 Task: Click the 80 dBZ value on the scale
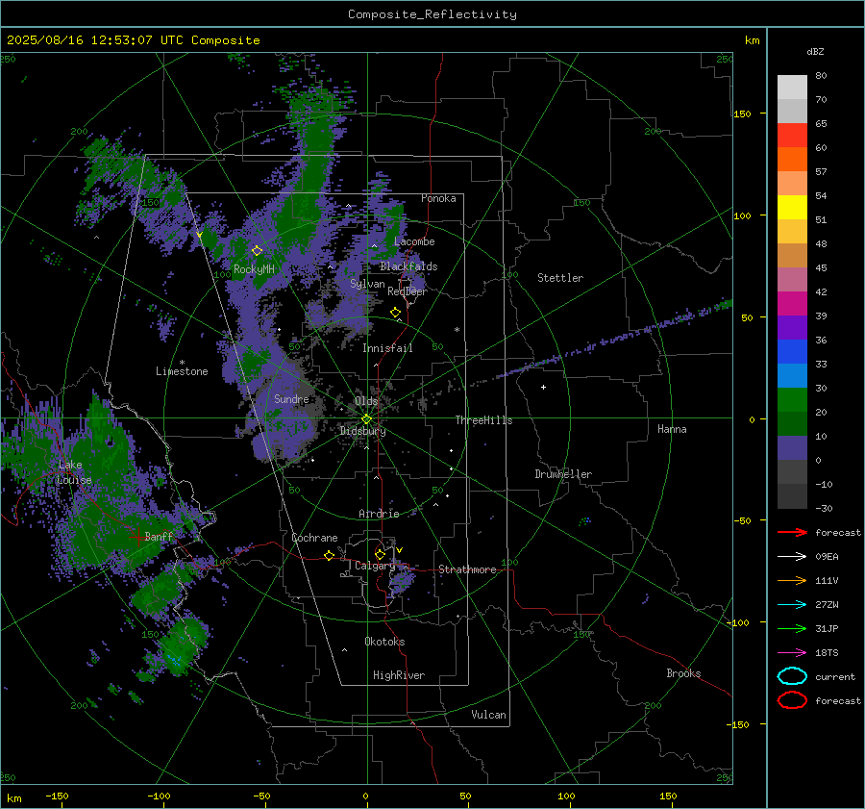coord(821,76)
